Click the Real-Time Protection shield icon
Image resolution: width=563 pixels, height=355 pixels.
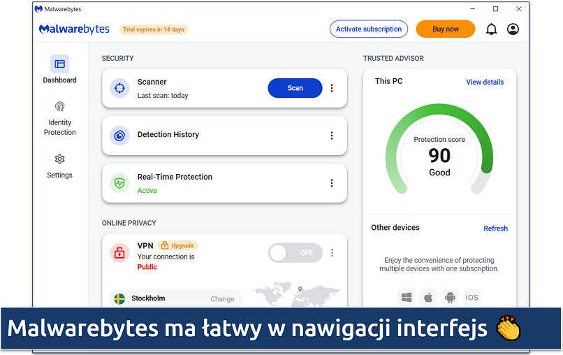(x=119, y=183)
